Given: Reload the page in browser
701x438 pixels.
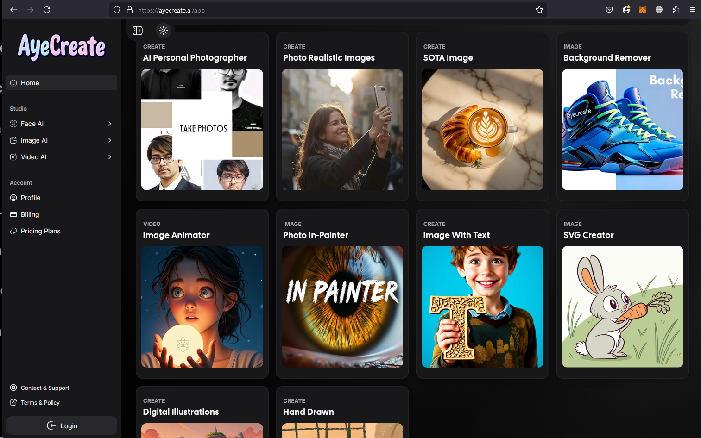Looking at the screenshot, I should (x=47, y=10).
